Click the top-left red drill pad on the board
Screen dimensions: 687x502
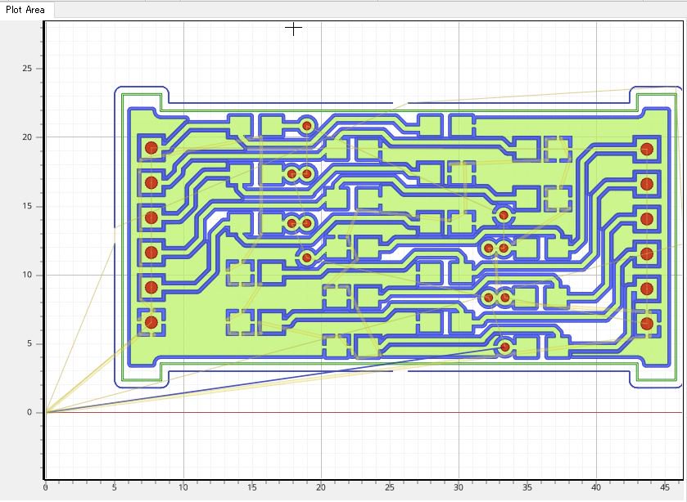click(151, 149)
